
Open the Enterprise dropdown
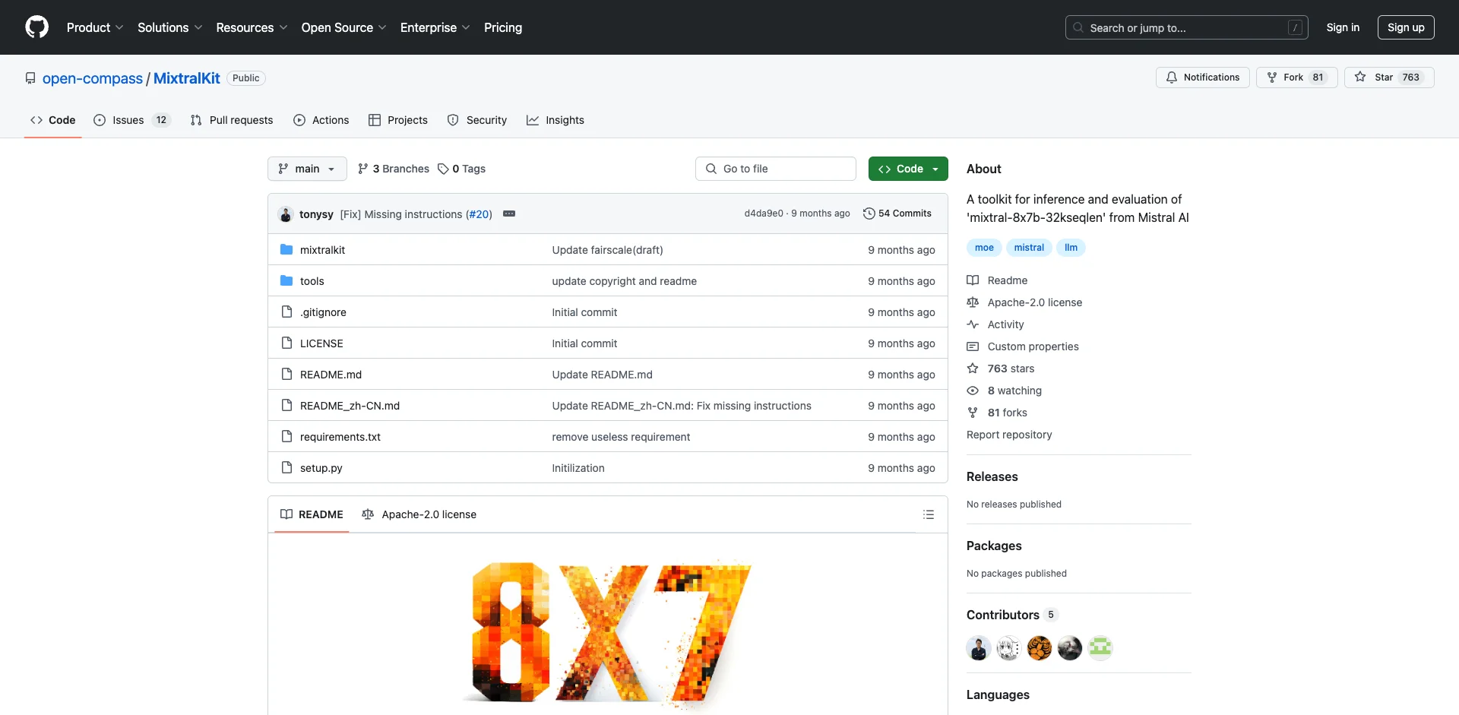tap(435, 27)
